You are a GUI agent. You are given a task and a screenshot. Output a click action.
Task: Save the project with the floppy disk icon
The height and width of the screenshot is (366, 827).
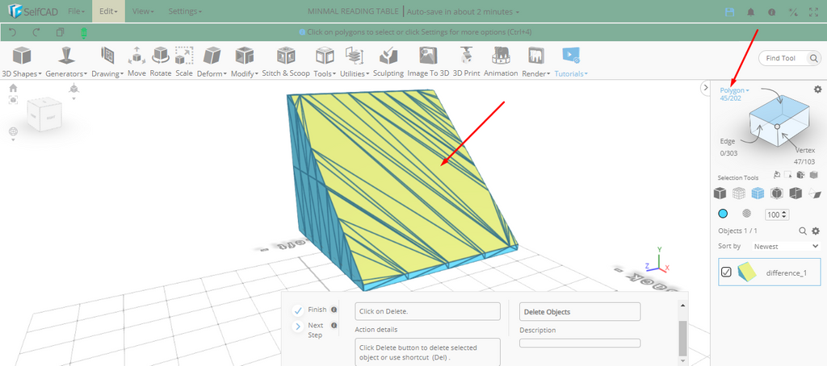(730, 11)
